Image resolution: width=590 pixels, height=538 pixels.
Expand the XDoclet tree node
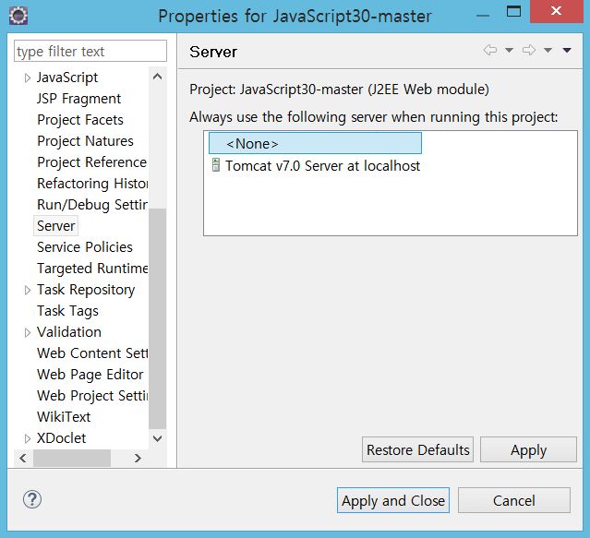click(x=27, y=438)
